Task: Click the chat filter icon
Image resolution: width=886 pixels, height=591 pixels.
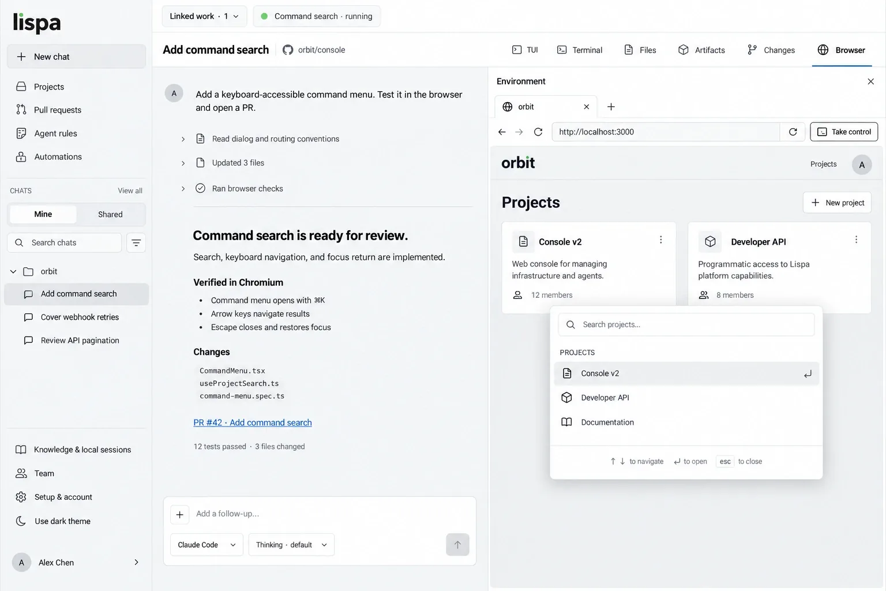Action: 136,243
